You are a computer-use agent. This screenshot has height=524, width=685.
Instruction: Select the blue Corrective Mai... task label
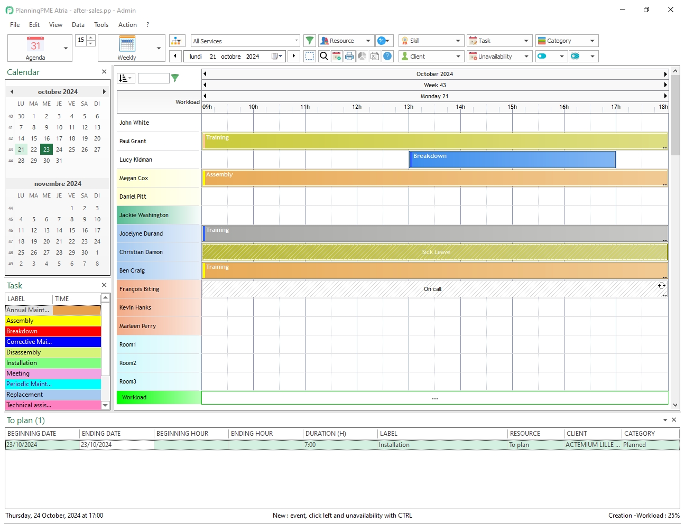(53, 342)
